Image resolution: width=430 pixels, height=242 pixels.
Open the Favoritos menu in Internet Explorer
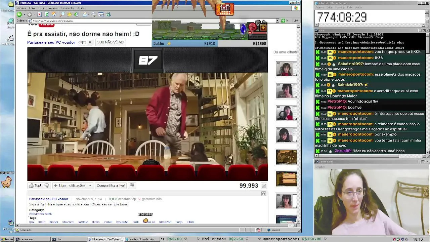[53, 8]
